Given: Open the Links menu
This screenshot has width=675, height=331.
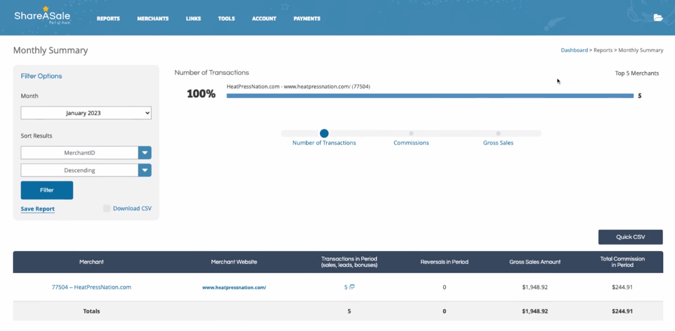Looking at the screenshot, I should [193, 18].
